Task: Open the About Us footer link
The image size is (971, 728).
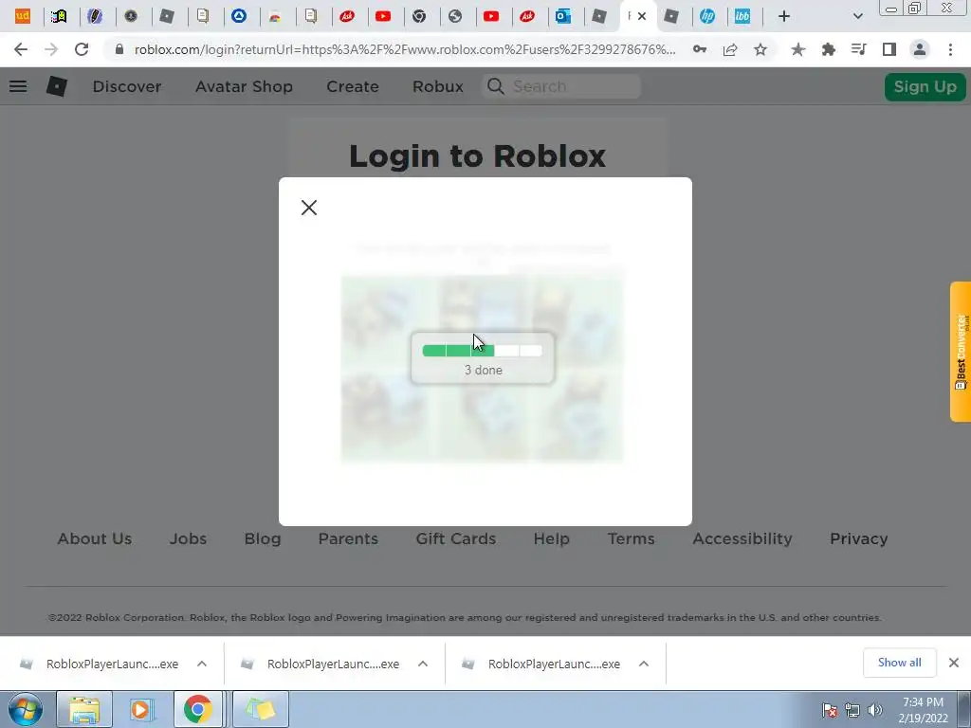Action: coord(95,538)
